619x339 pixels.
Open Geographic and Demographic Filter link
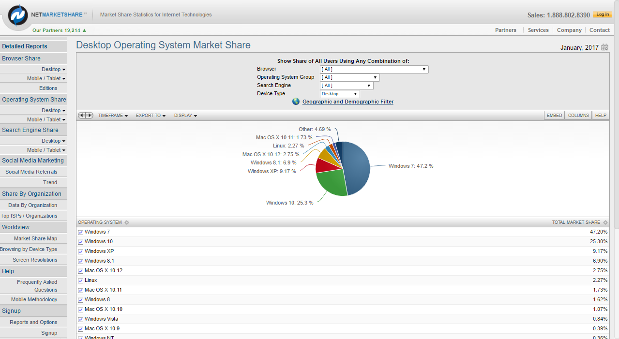tap(348, 102)
